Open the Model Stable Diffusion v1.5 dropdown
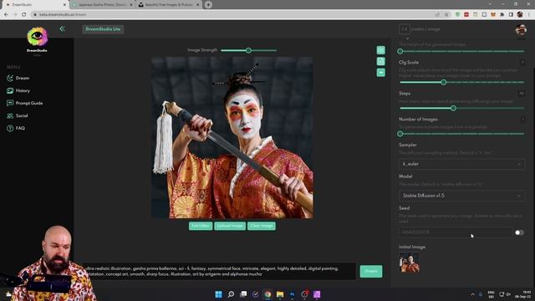The width and height of the screenshot is (535, 301). point(461,196)
